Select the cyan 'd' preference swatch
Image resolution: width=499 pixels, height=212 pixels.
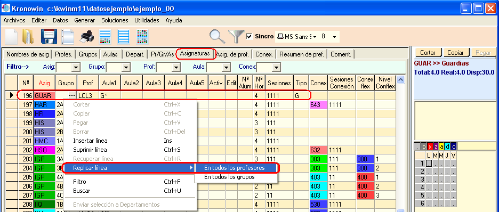click(448, 146)
